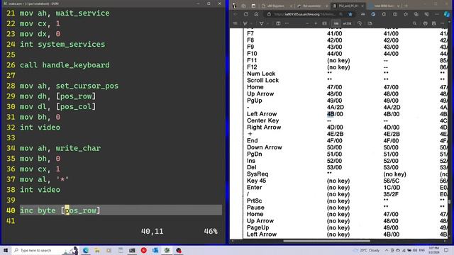
Task: Print the PDF document
Action: click(425, 23)
